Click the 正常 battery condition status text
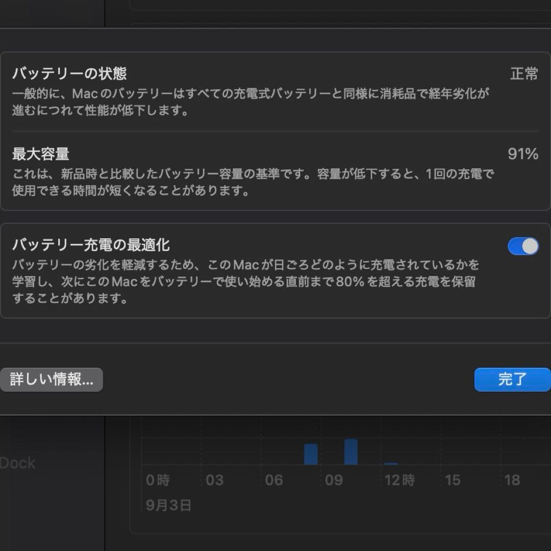The width and height of the screenshot is (551, 551). [524, 74]
